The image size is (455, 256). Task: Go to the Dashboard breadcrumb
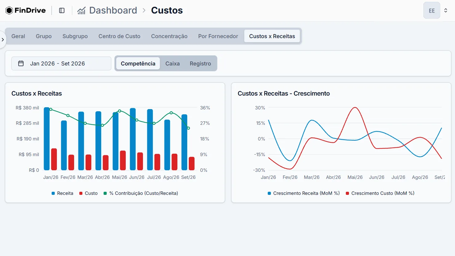(113, 10)
